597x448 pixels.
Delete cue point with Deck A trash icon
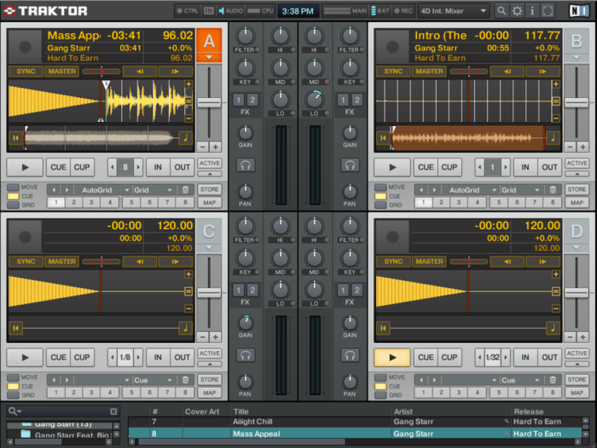coord(185,190)
